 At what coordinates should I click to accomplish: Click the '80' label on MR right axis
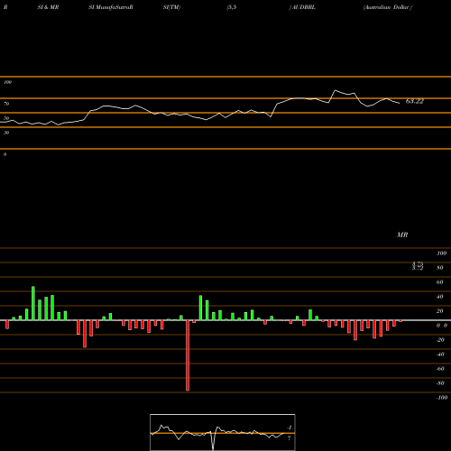tap(440, 268)
